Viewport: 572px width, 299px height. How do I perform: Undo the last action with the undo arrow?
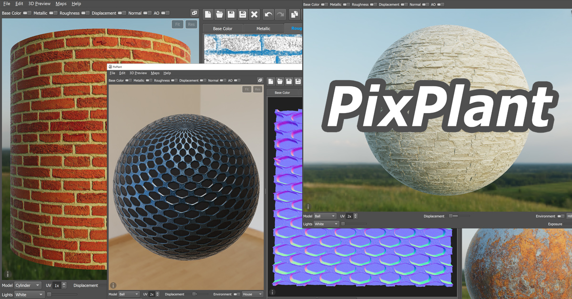point(267,14)
